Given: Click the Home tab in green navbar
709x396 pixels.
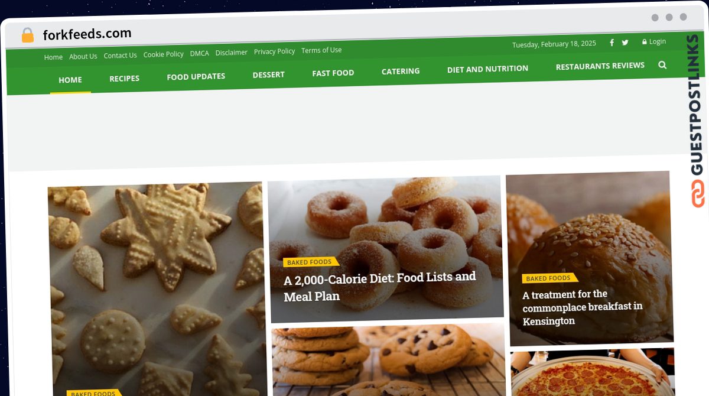Looking at the screenshot, I should [x=70, y=80].
